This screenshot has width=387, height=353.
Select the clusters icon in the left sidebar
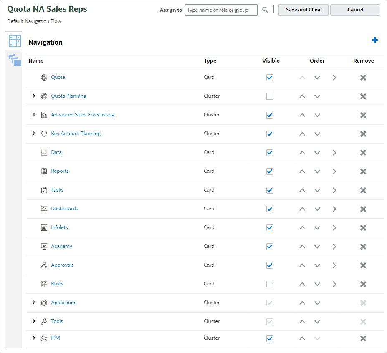(x=14, y=60)
